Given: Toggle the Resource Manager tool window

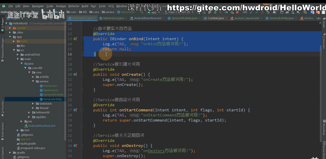Looking at the screenshot, I should pos(2,50).
